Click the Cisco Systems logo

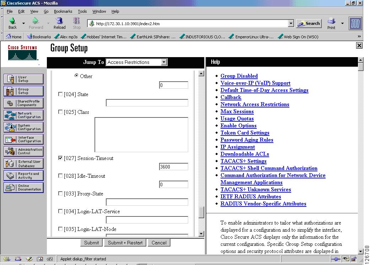pyautogui.click(x=23, y=53)
